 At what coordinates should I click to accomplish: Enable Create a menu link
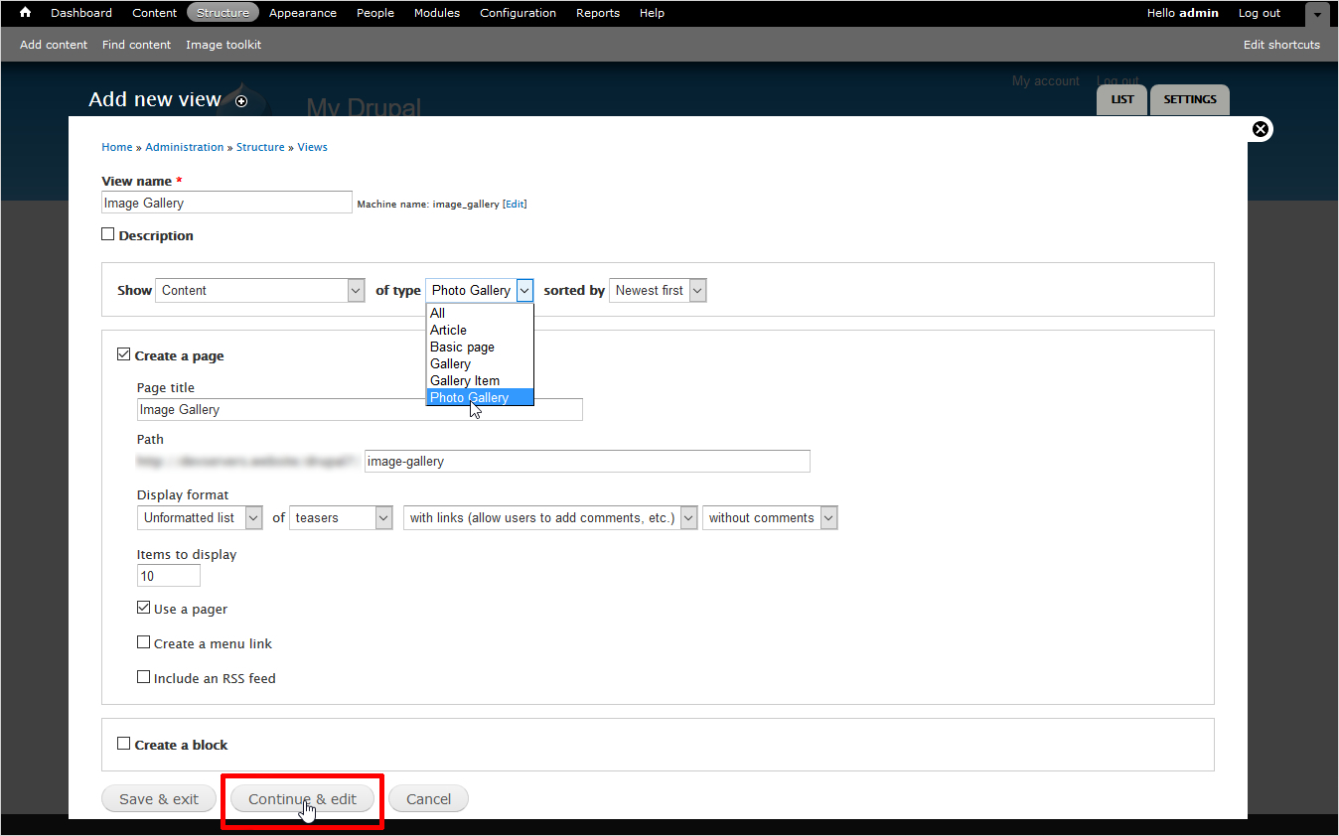click(x=144, y=642)
